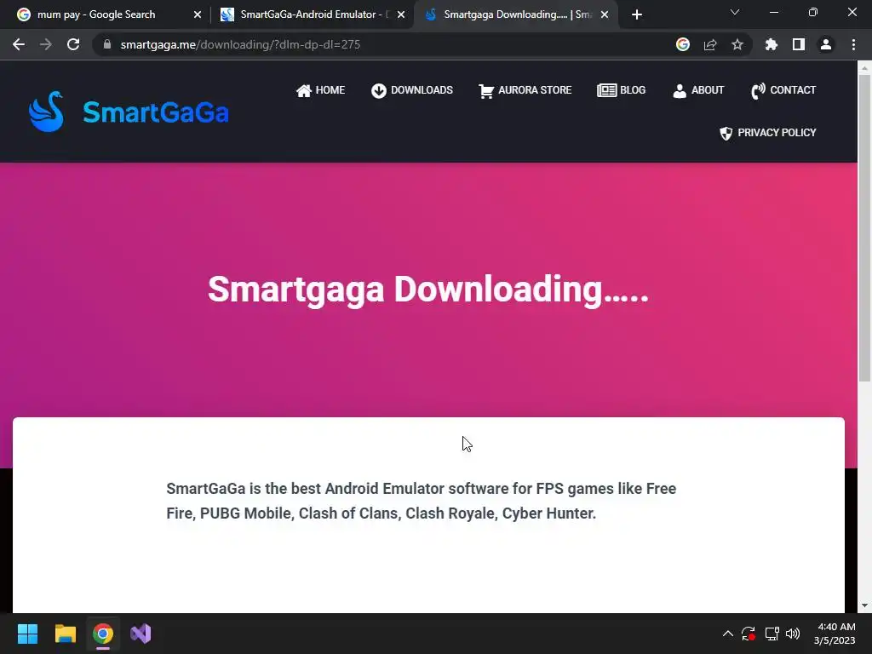The width and height of the screenshot is (872, 654).
Task: Bookmark this page with the star icon
Action: click(737, 44)
